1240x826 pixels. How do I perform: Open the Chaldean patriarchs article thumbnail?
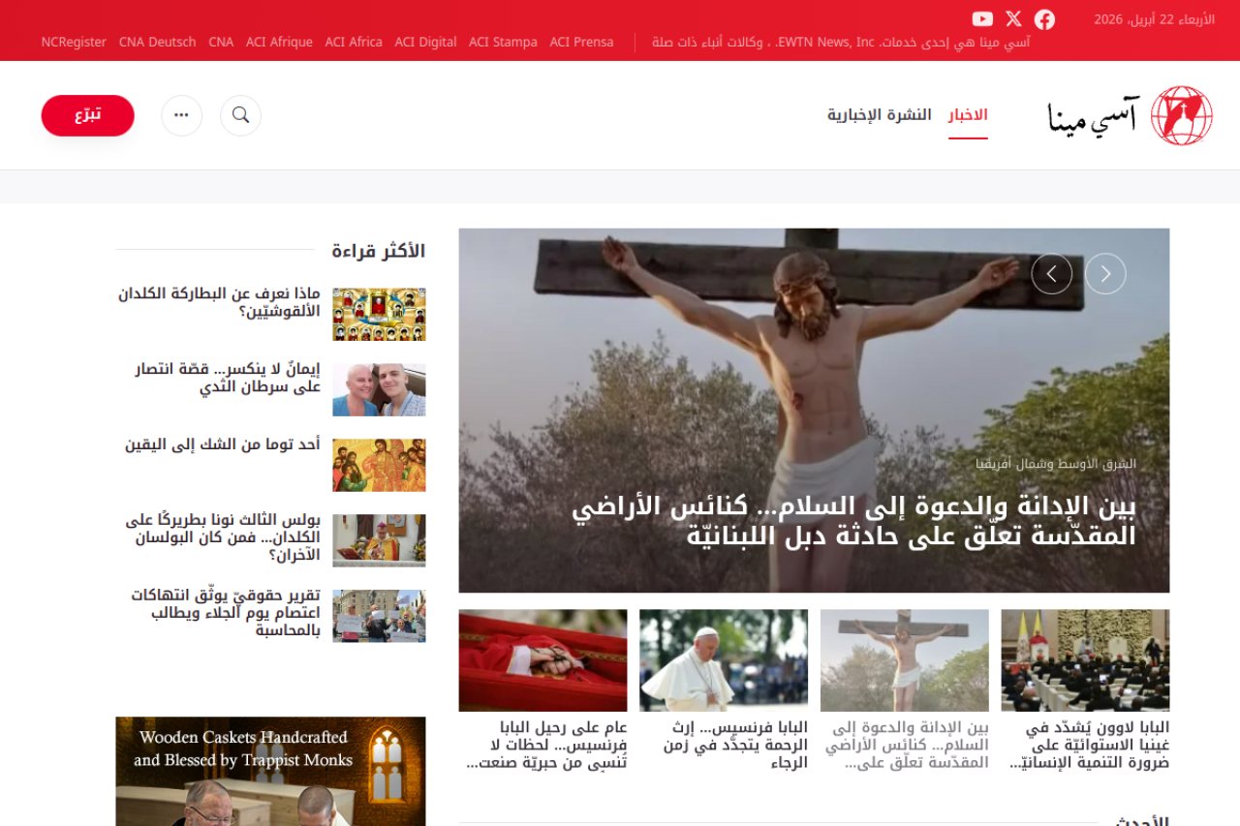point(379,315)
